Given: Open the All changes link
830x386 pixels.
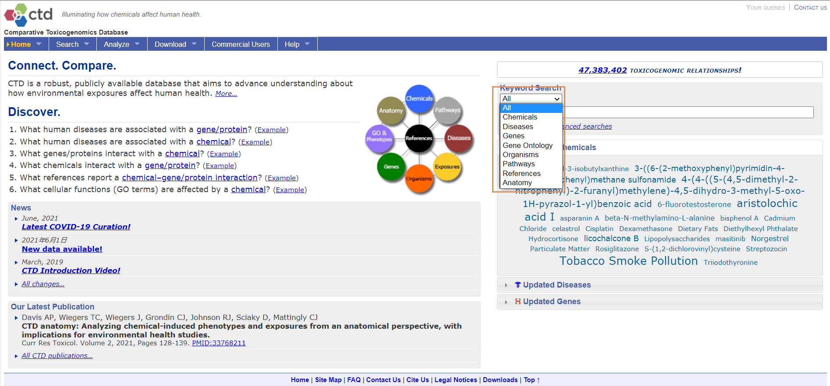Looking at the screenshot, I should tap(43, 284).
